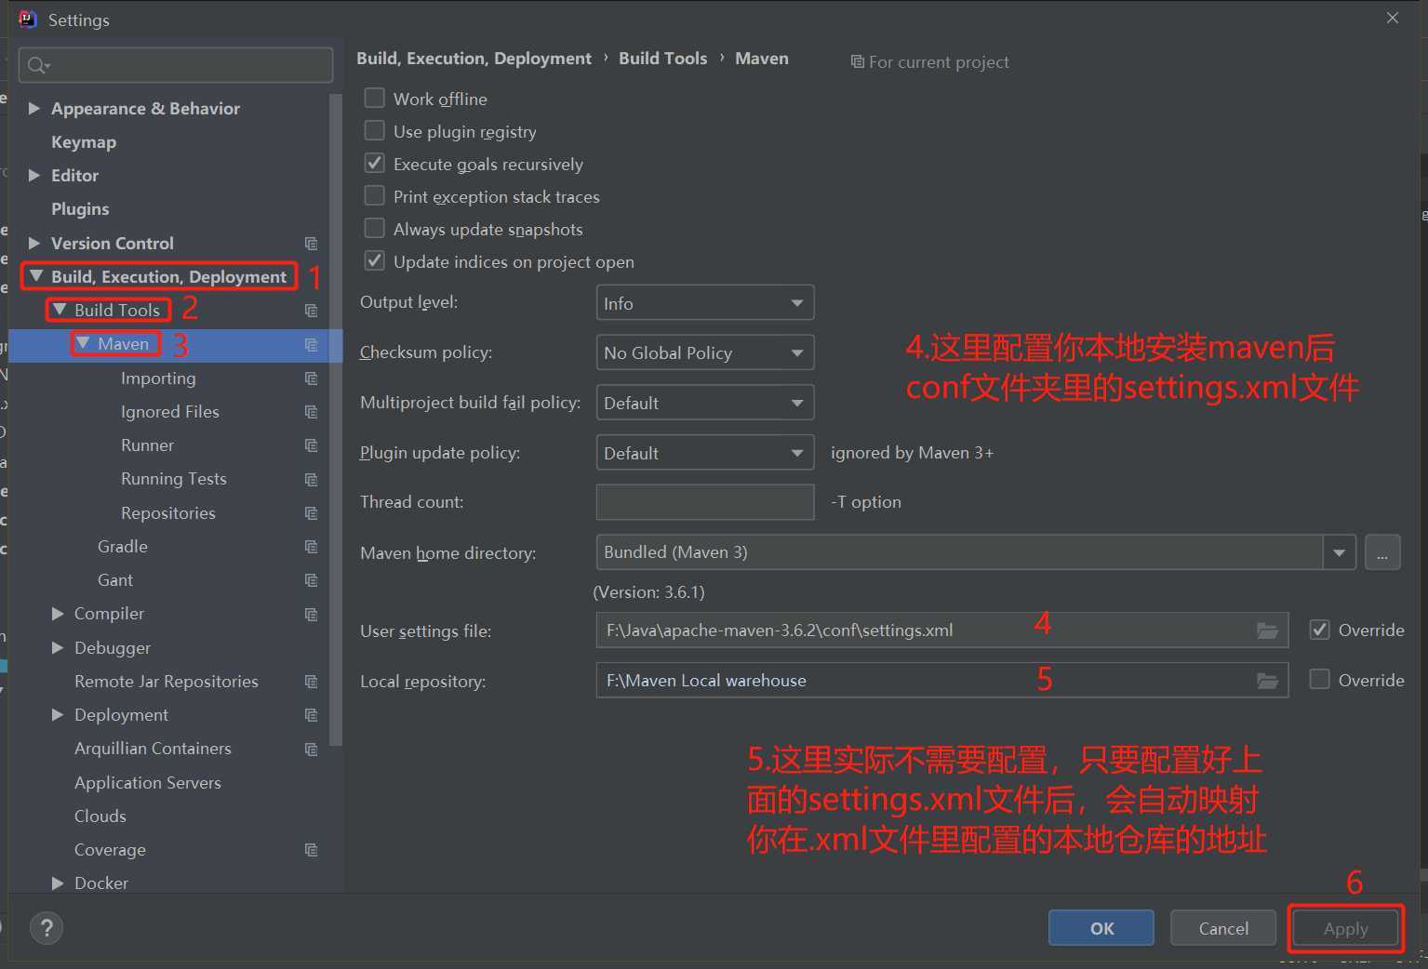Expand Appearance & Behavior section
1428x969 pixels.
(34, 109)
